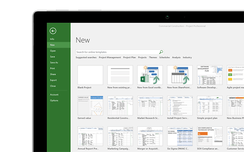This screenshot has height=152, width=244.
Task: Click the Project Plan suggested search
Action: [129, 57]
